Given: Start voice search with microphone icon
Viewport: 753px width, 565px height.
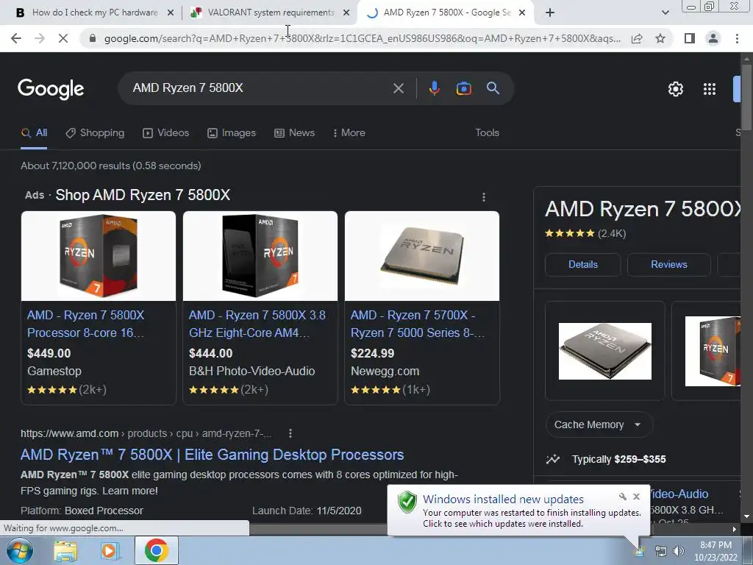Looking at the screenshot, I should point(434,88).
